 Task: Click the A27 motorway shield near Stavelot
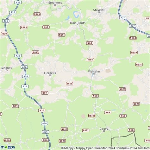point(123,18)
